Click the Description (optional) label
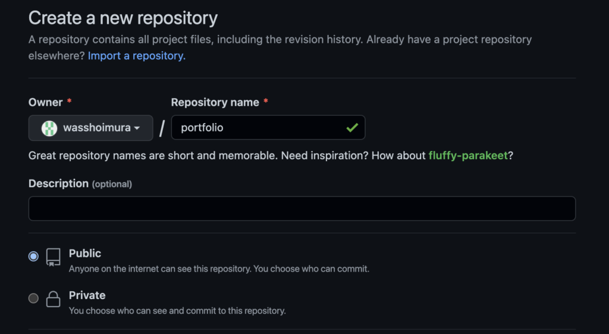 pyautogui.click(x=80, y=184)
